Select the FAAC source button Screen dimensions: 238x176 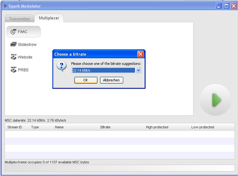[23, 32]
